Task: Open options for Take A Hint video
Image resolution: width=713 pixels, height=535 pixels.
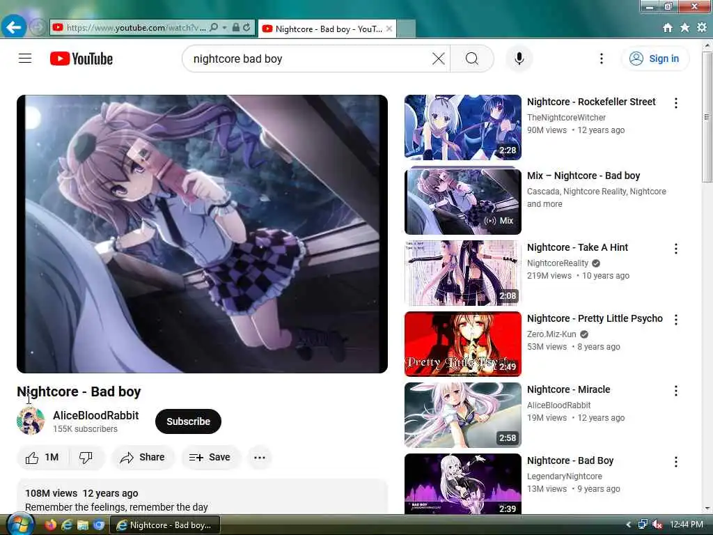Action: coord(675,249)
